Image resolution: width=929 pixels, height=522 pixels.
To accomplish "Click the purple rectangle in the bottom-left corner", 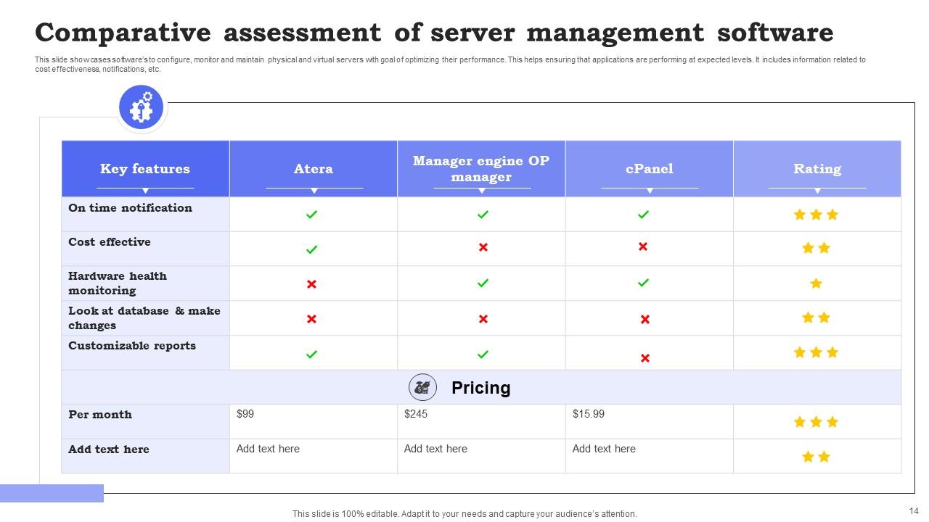I will click(x=52, y=493).
